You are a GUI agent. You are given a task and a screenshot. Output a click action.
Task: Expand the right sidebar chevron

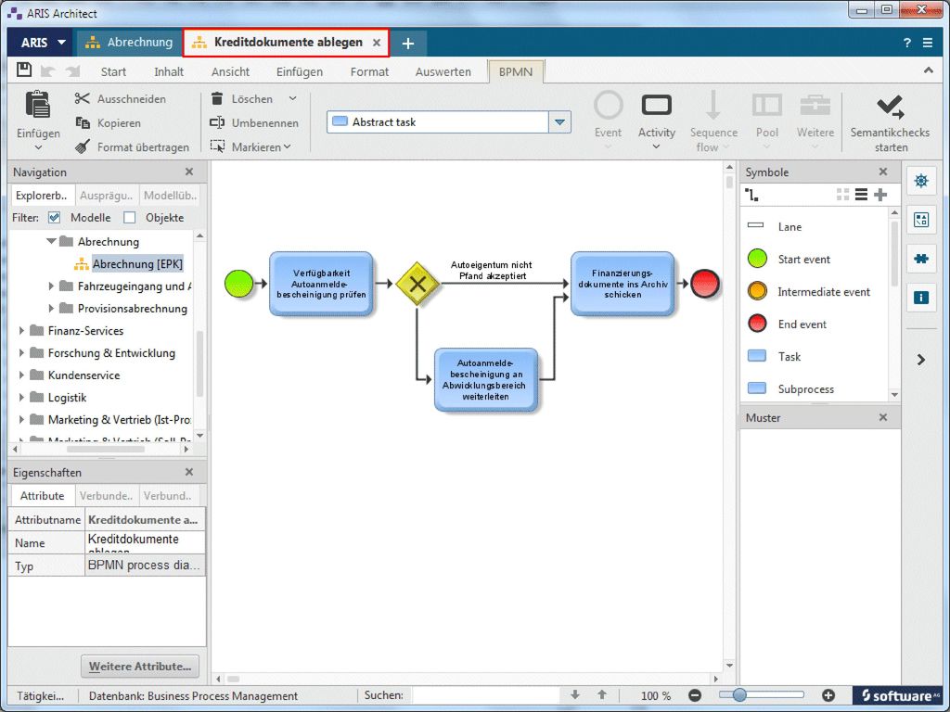click(921, 360)
